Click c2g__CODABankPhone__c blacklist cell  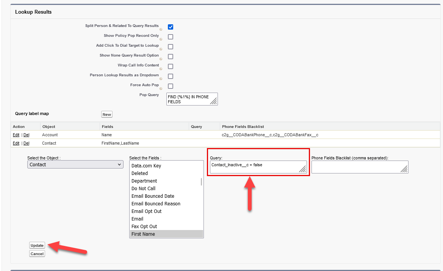coord(270,135)
